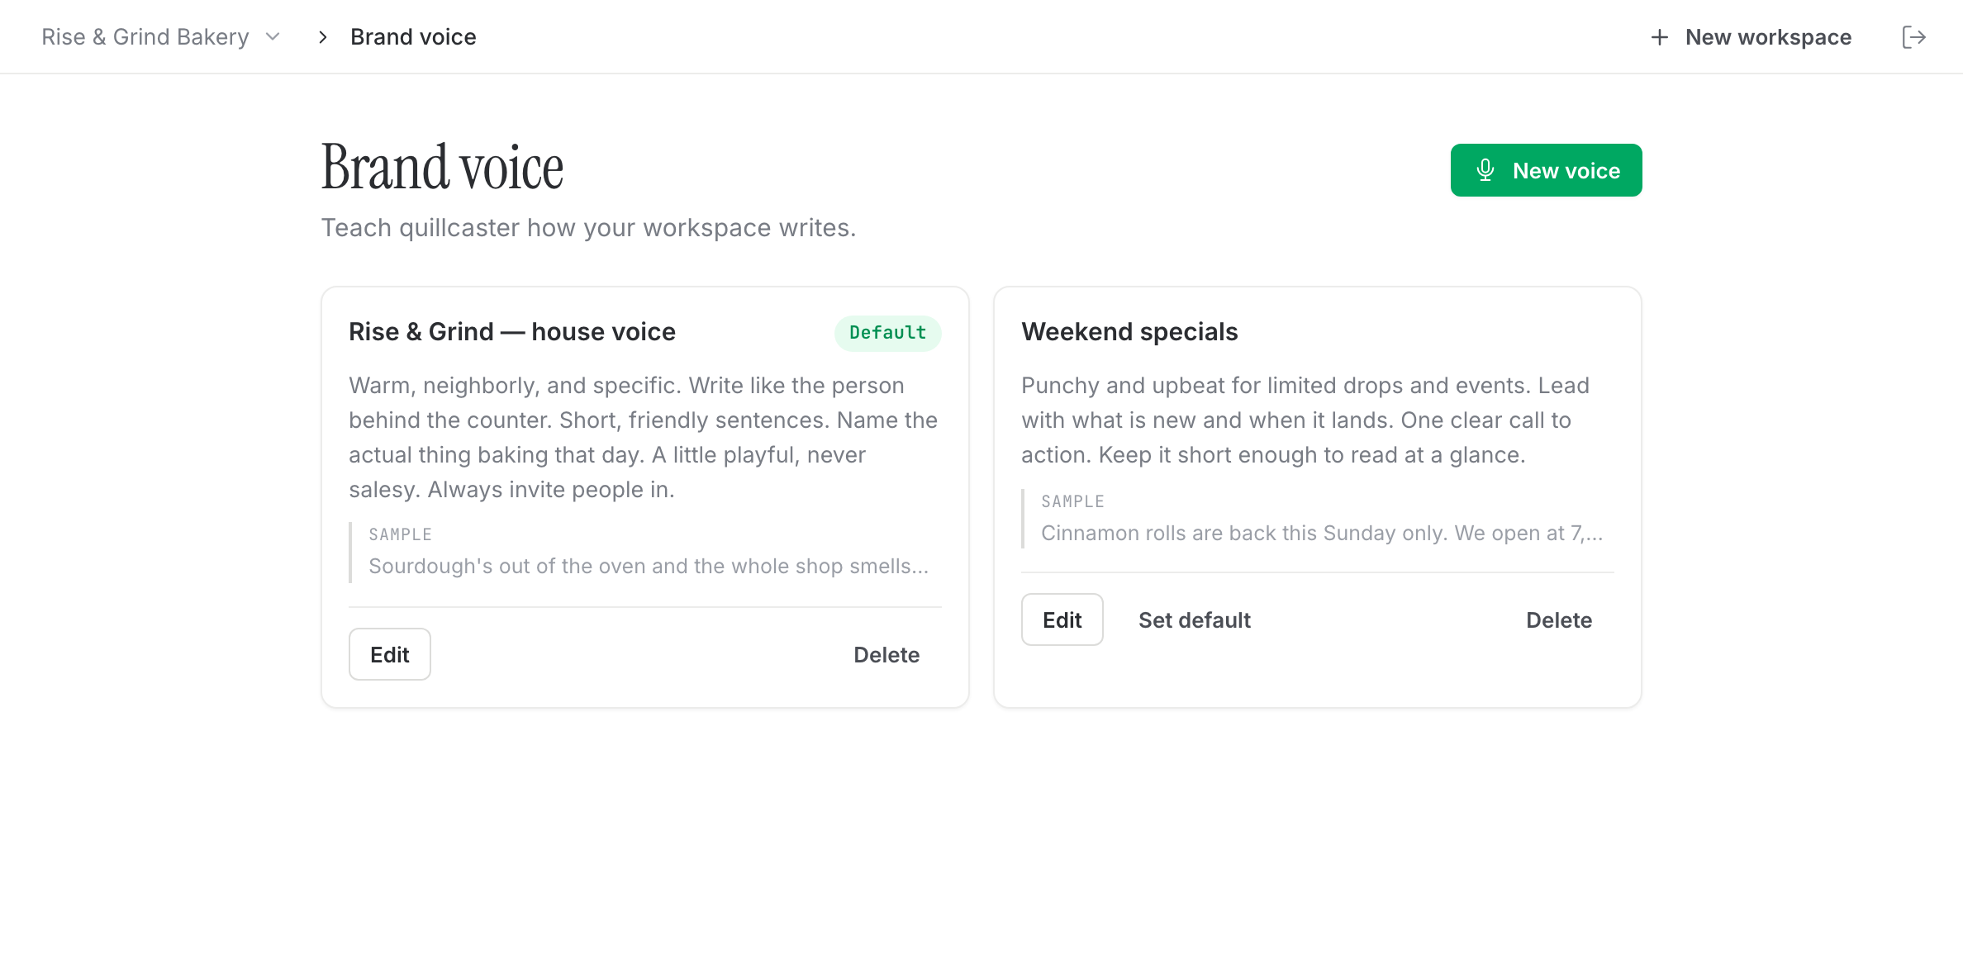Click the New workspace button

(1751, 37)
